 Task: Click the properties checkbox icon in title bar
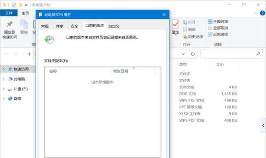tap(14, 5)
